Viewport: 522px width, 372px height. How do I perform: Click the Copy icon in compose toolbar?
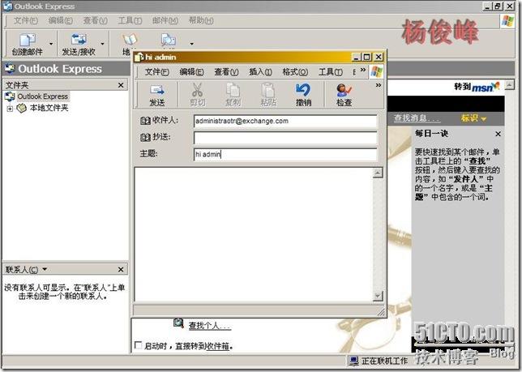click(233, 90)
